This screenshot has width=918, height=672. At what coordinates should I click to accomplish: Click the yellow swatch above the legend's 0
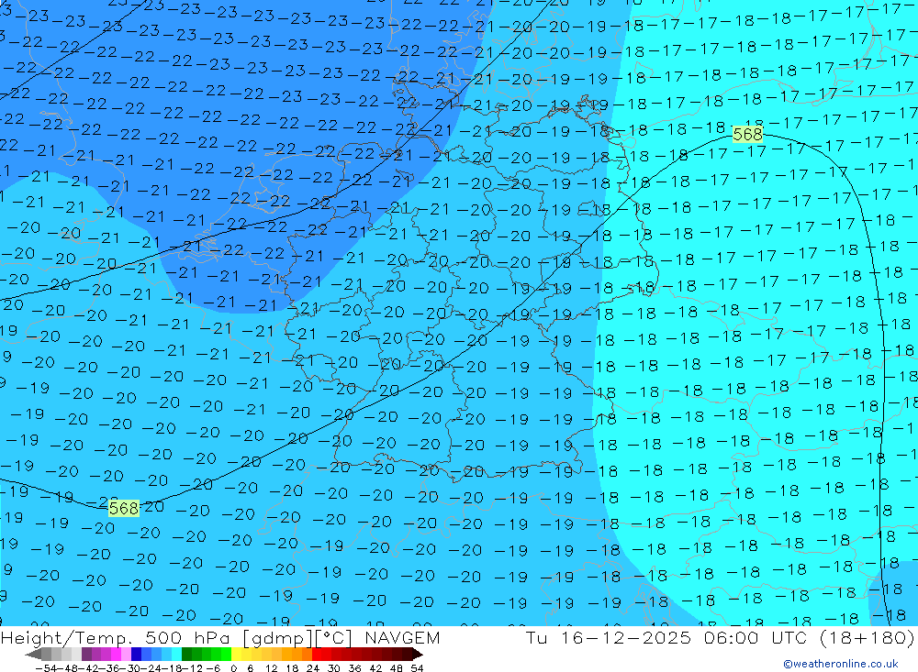(237, 655)
